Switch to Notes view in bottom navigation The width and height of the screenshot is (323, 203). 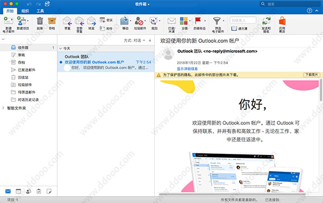coord(49,191)
